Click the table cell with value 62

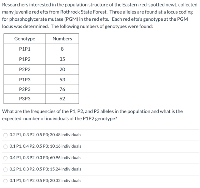click(62, 99)
